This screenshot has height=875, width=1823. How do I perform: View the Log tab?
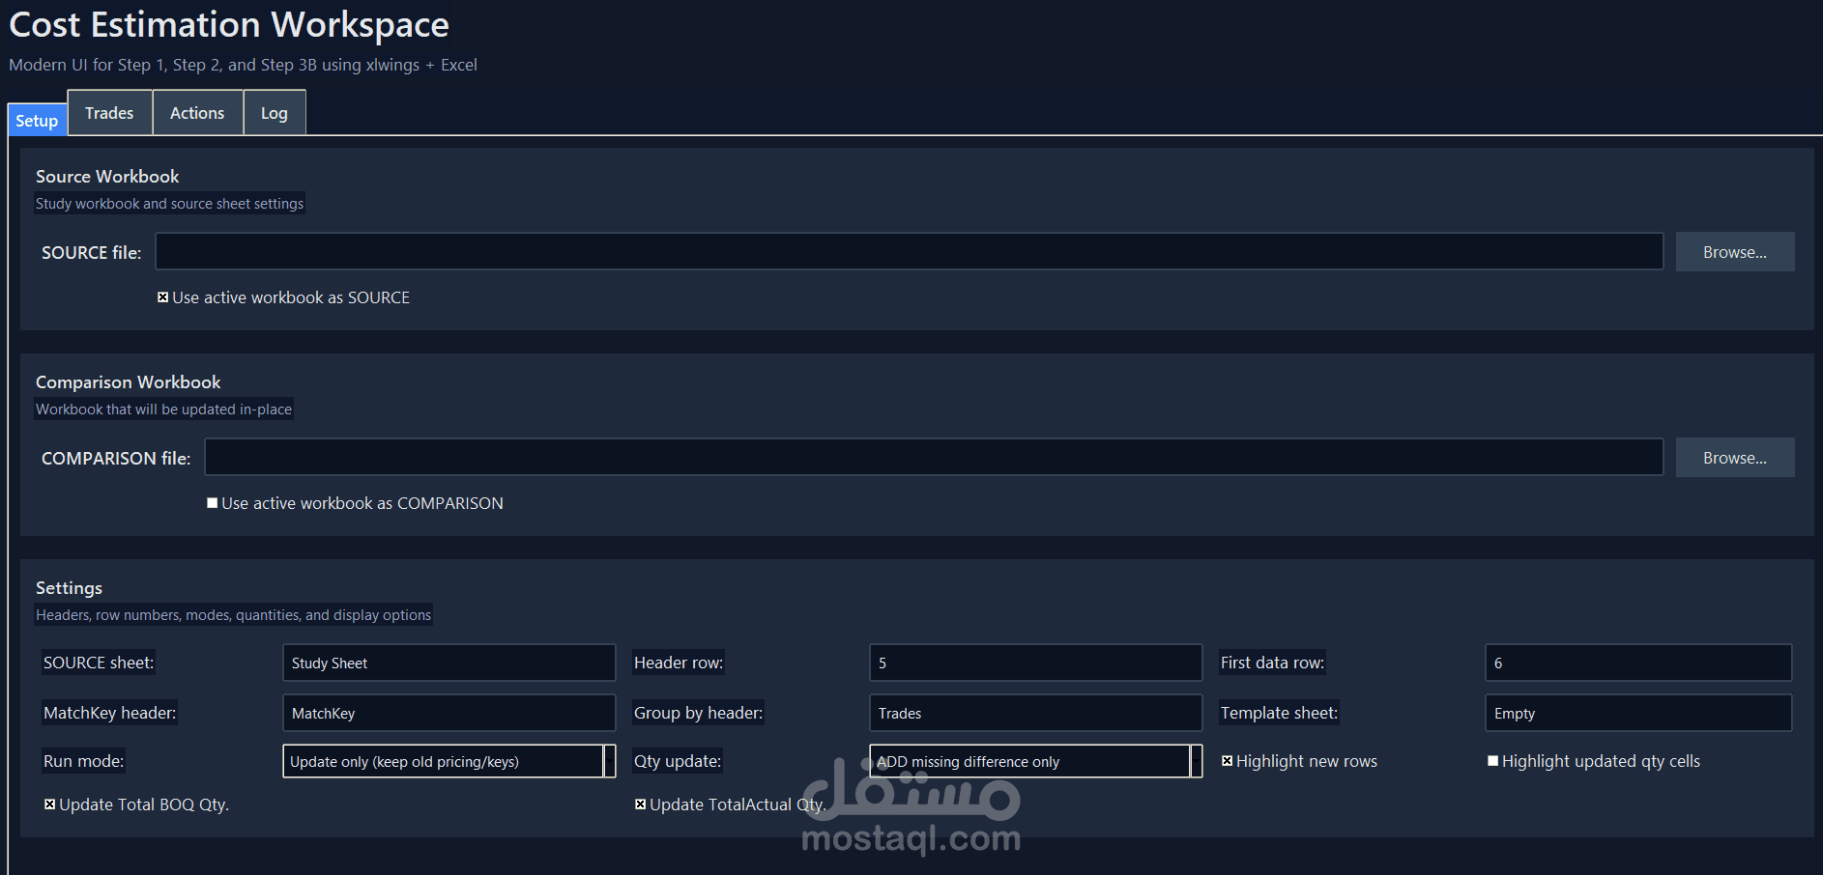click(274, 112)
